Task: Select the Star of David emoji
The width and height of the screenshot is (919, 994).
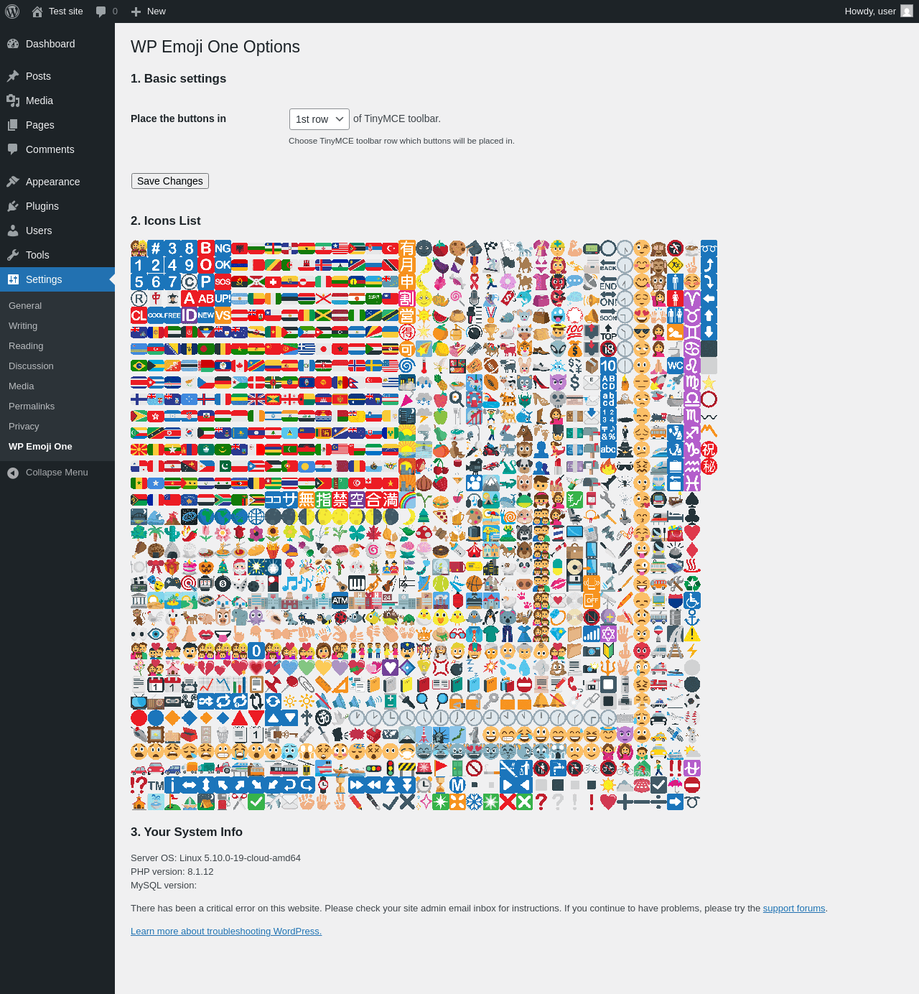Action: pos(608,633)
